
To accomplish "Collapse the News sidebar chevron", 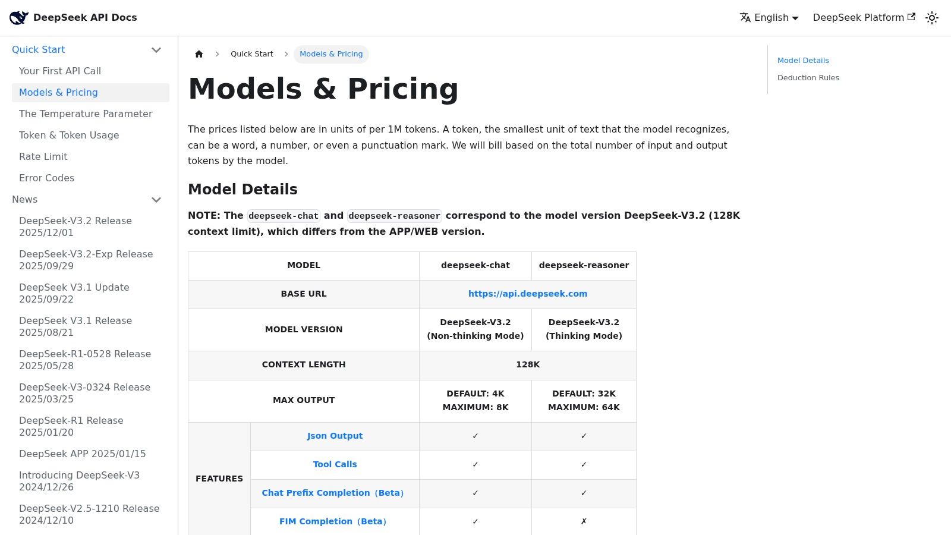I will (156, 200).
